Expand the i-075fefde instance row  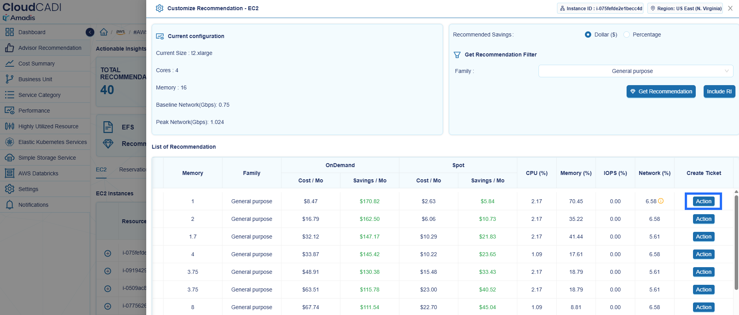[108, 253]
